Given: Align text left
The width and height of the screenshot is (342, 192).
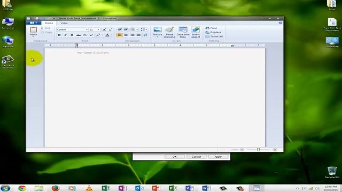Looking at the screenshot, I should point(119,35).
